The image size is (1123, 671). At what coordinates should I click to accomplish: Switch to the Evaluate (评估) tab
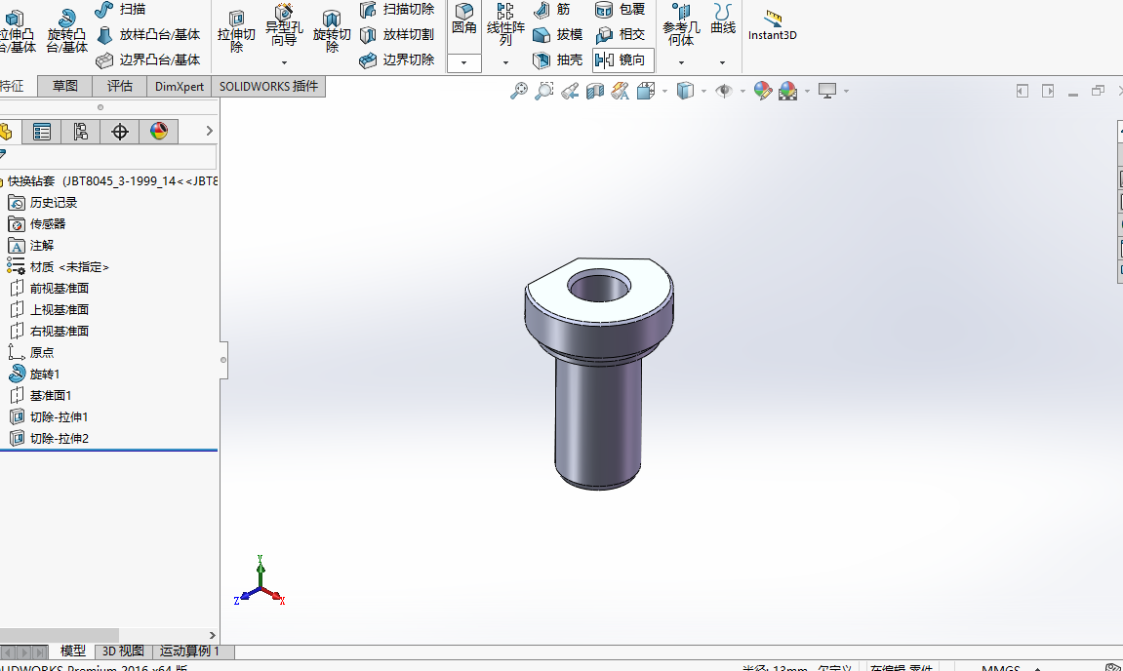point(120,86)
